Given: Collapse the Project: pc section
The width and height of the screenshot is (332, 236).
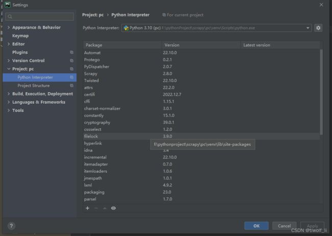Looking at the screenshot, I should click(9, 69).
